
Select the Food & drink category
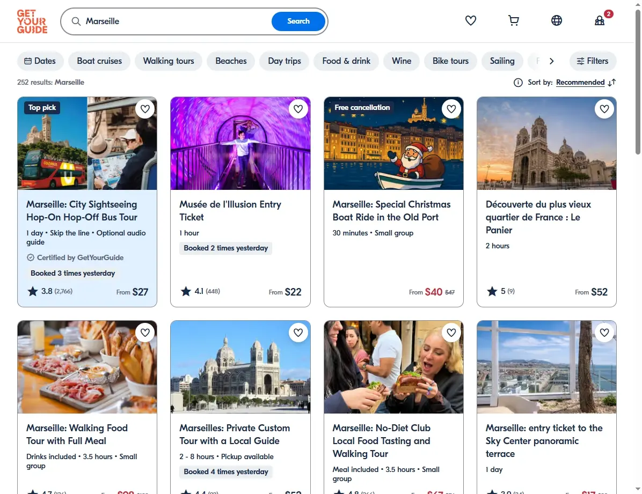[x=346, y=61]
